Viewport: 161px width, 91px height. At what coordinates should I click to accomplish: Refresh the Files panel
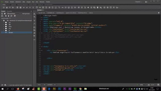click(11, 16)
